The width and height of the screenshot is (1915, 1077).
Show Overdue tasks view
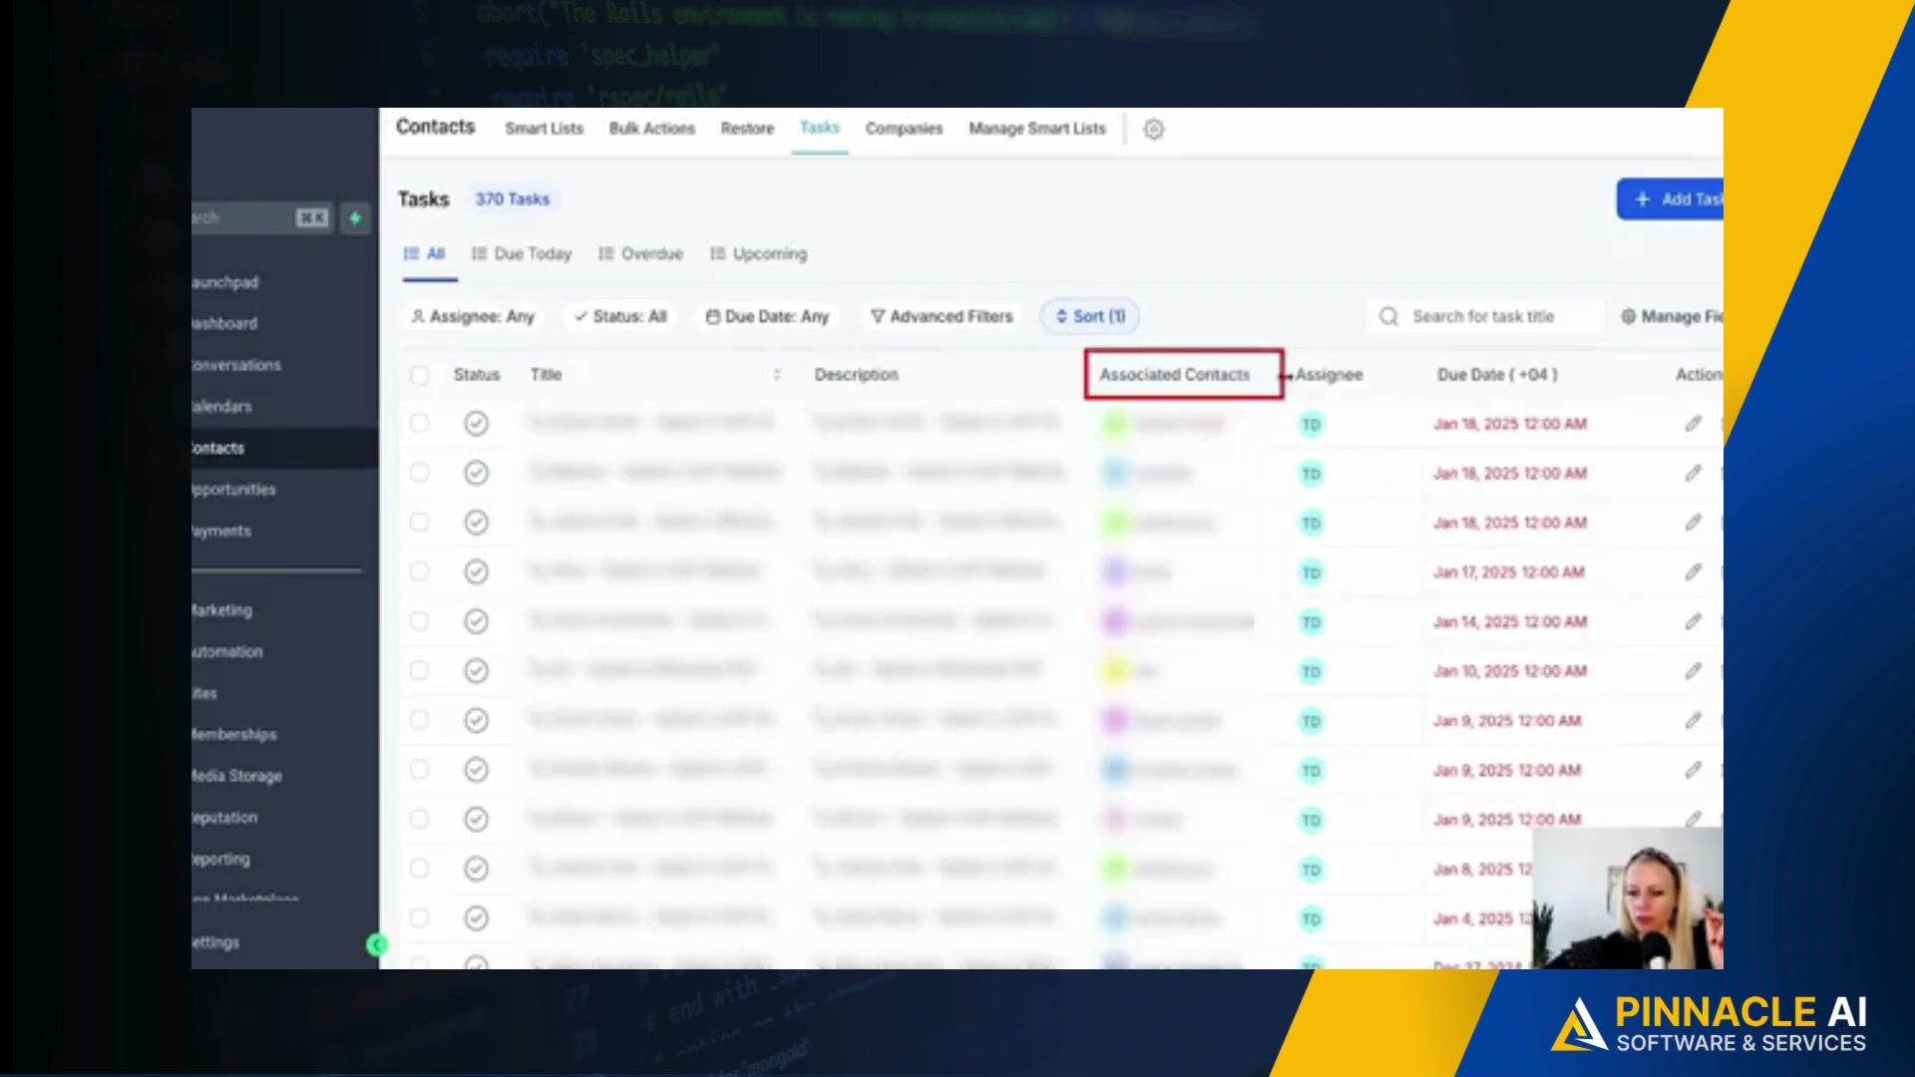point(641,253)
